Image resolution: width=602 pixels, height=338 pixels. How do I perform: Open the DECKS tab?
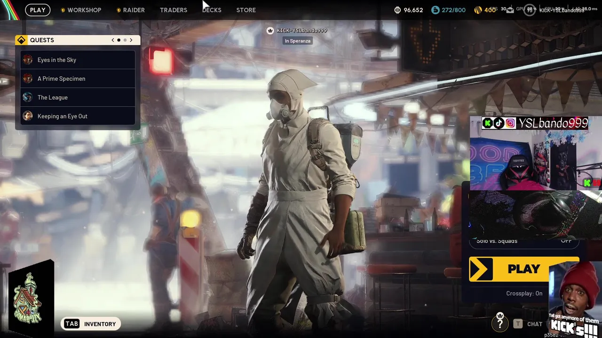tap(212, 10)
